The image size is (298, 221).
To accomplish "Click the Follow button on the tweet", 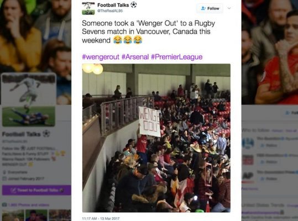I will pos(210,8).
